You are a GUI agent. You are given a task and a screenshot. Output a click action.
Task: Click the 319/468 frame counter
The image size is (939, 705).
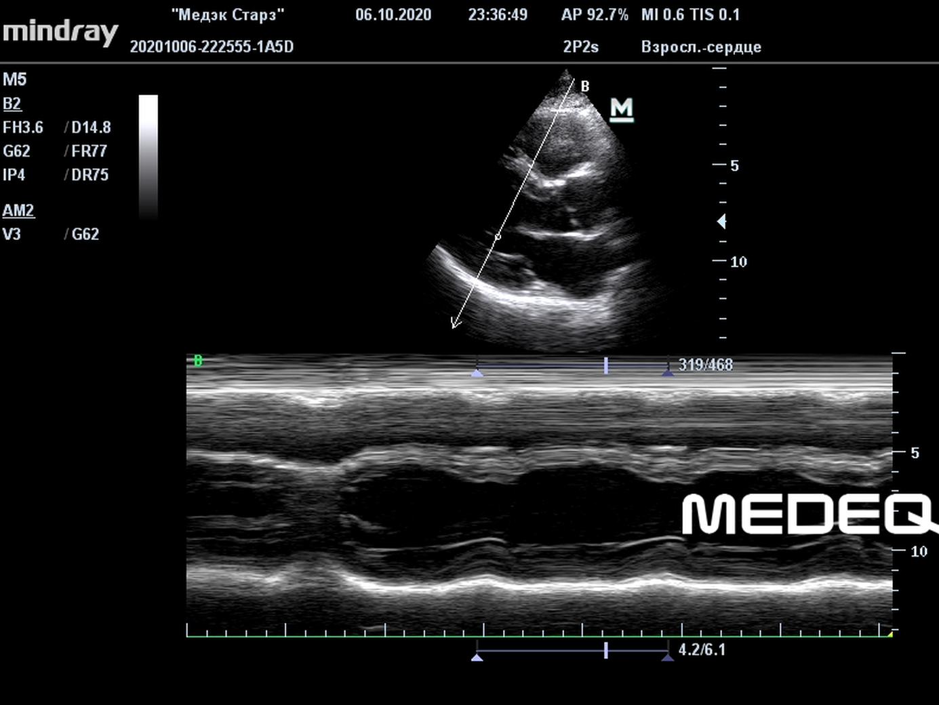pyautogui.click(x=706, y=365)
